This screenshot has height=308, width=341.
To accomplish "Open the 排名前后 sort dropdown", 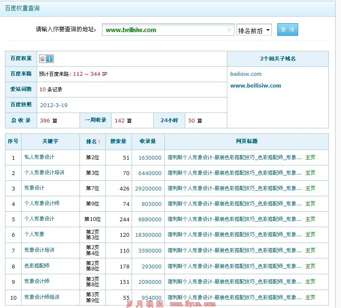I will (254, 30).
